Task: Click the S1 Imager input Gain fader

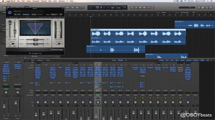Action: [10, 22]
